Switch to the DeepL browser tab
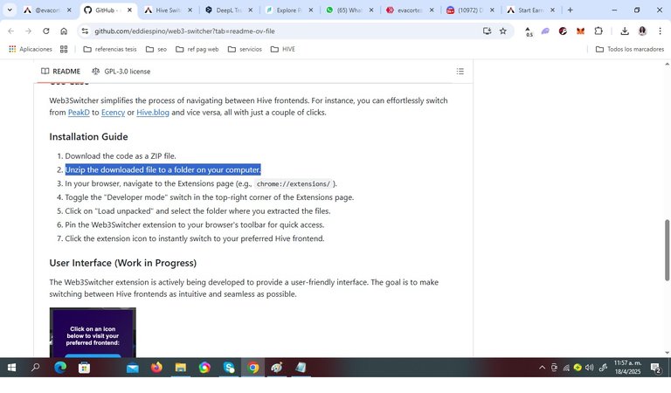Viewport: 671px width, 393px height. (229, 10)
